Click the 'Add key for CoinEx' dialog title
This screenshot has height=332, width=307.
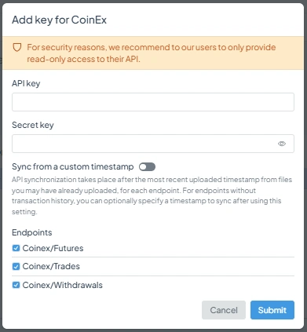point(59,20)
